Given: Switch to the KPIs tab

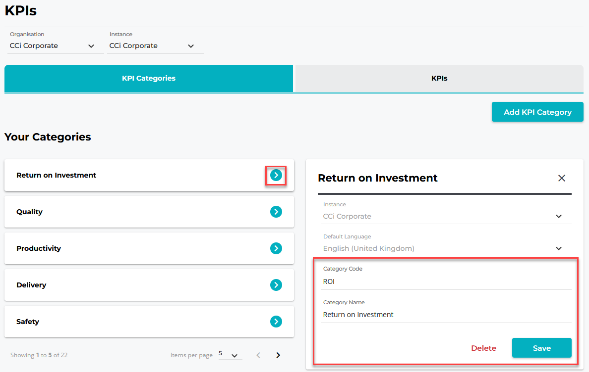Looking at the screenshot, I should pyautogui.click(x=439, y=78).
